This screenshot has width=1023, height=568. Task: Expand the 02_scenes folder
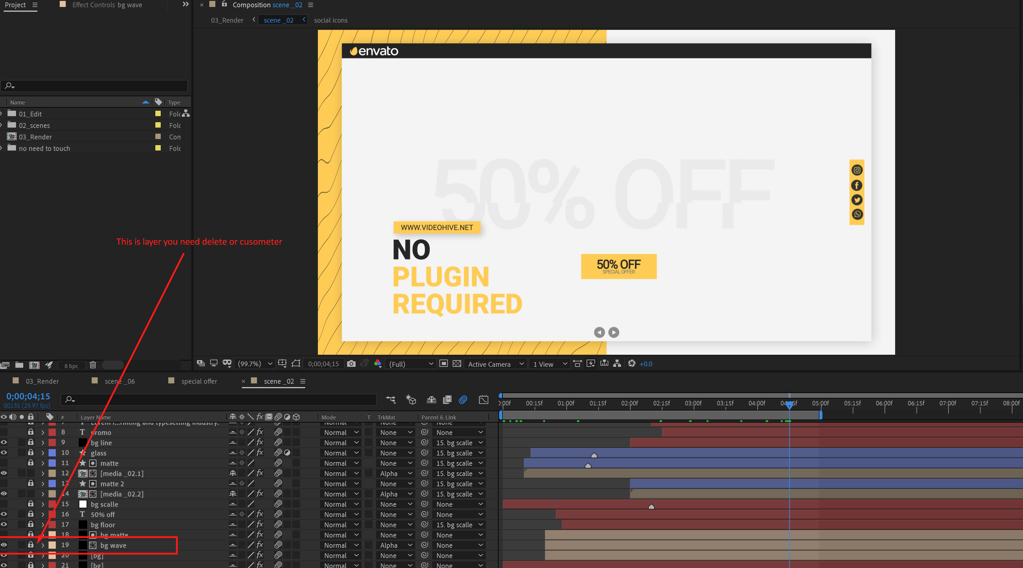(2, 125)
